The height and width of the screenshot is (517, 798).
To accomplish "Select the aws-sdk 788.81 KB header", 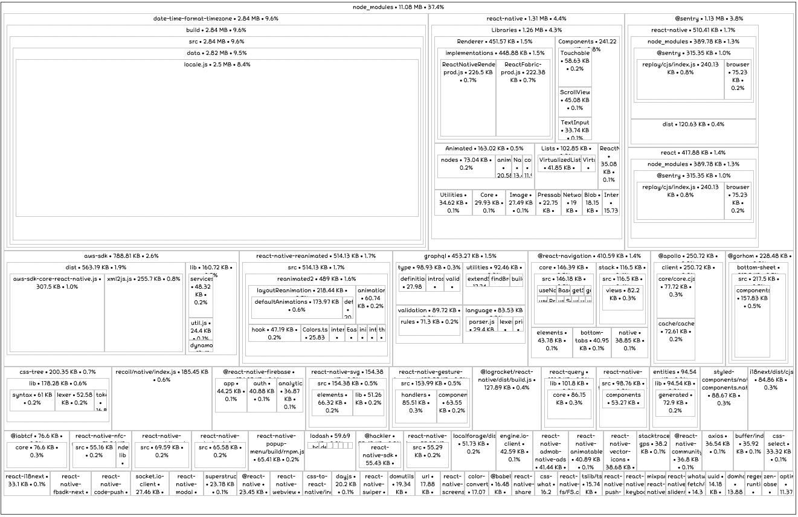I will [x=121, y=256].
